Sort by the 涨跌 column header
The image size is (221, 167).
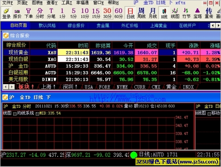pos(188,45)
